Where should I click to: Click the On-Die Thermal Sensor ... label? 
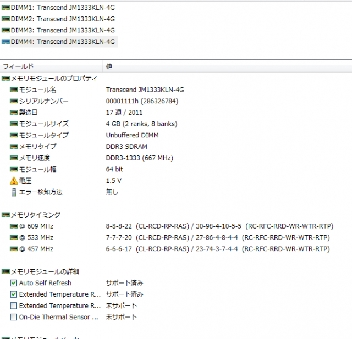point(59,317)
